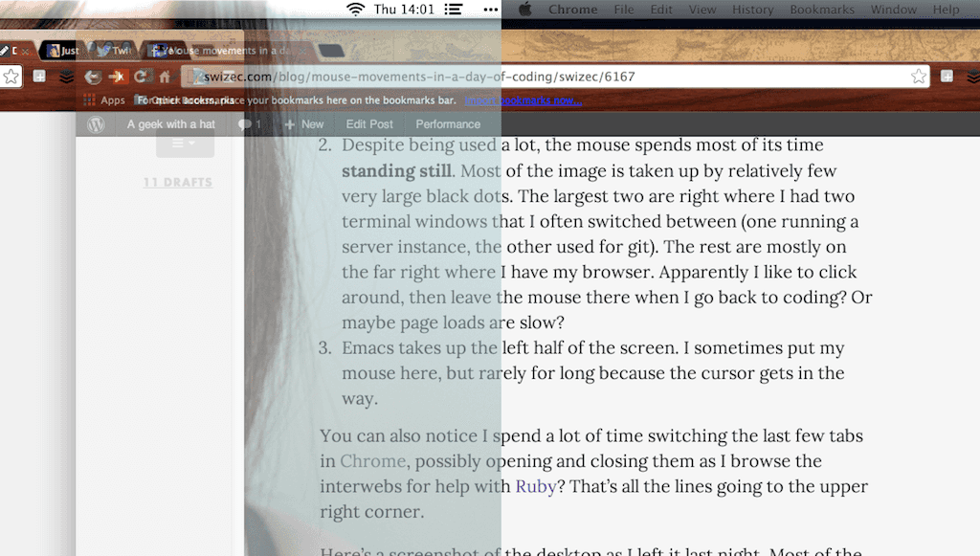Viewport: 980px width, 556px height.
Task: Open the comments bubble showing 1
Action: coord(250,124)
